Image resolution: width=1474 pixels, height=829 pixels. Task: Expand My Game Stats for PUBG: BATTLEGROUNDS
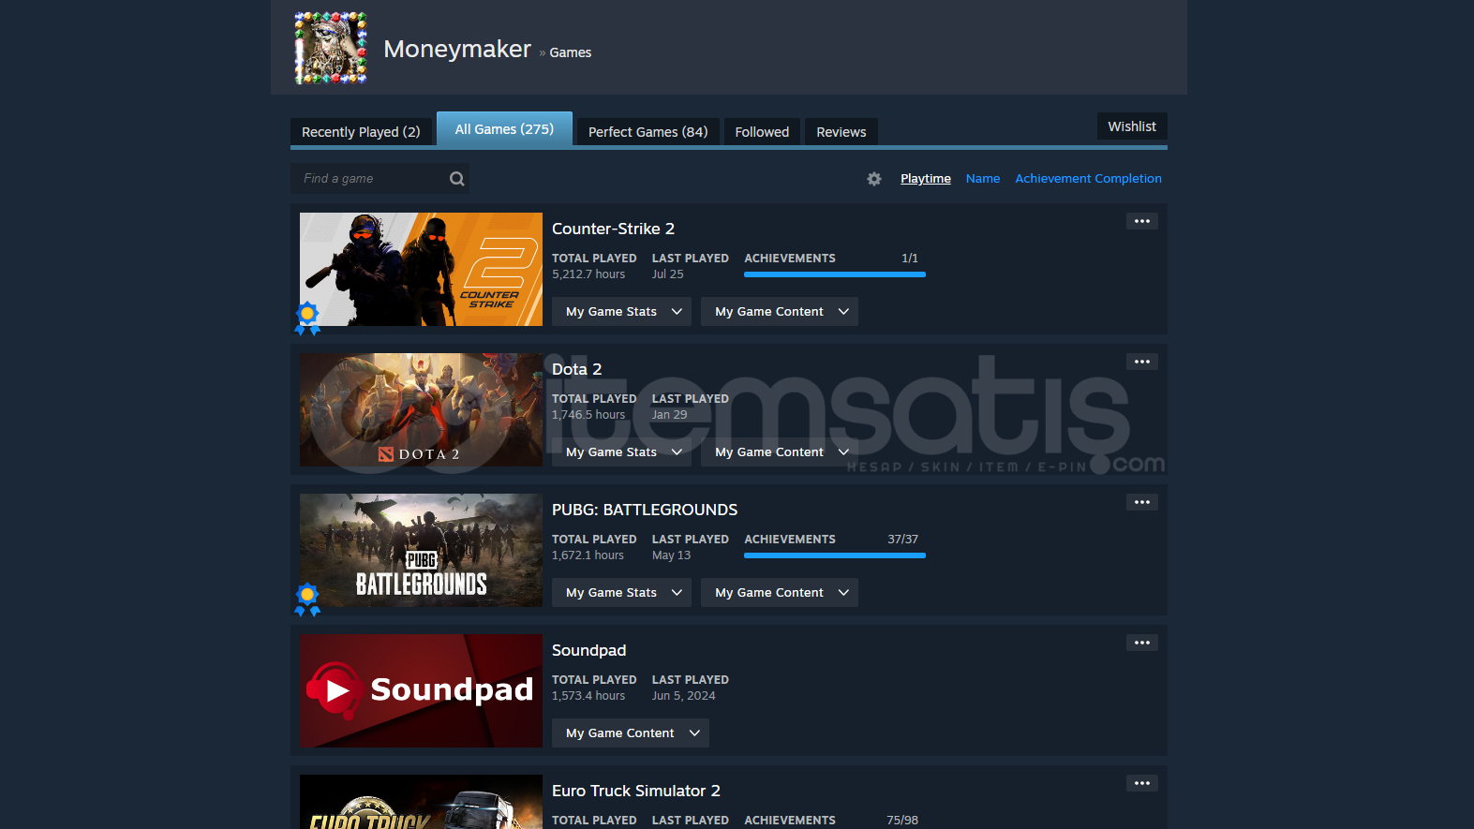click(x=622, y=593)
